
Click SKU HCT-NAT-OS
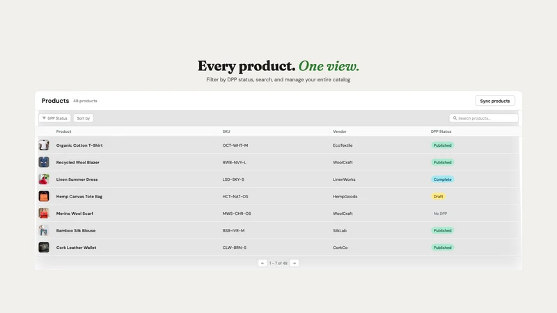point(235,196)
